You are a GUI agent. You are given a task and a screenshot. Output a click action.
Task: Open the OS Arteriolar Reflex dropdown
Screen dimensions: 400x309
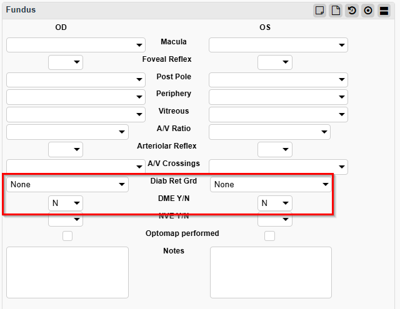click(x=275, y=149)
